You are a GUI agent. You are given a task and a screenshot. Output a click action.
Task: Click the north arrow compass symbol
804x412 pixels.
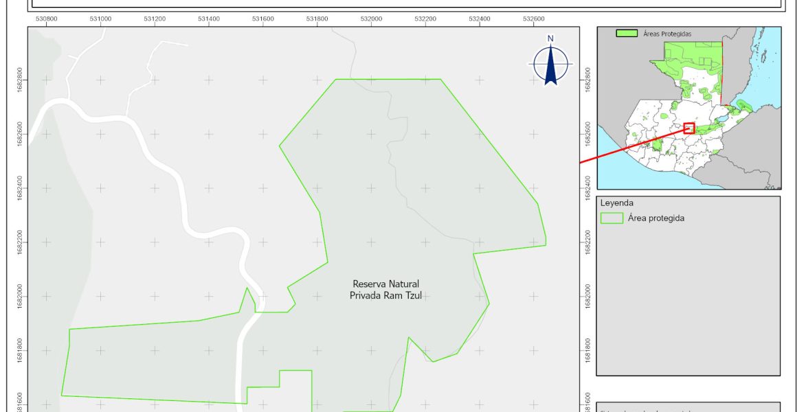550,62
